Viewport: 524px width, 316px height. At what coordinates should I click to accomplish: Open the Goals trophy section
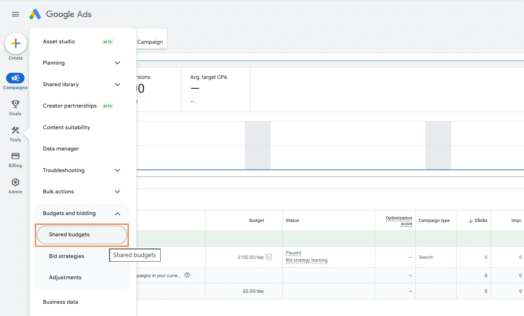tap(16, 108)
